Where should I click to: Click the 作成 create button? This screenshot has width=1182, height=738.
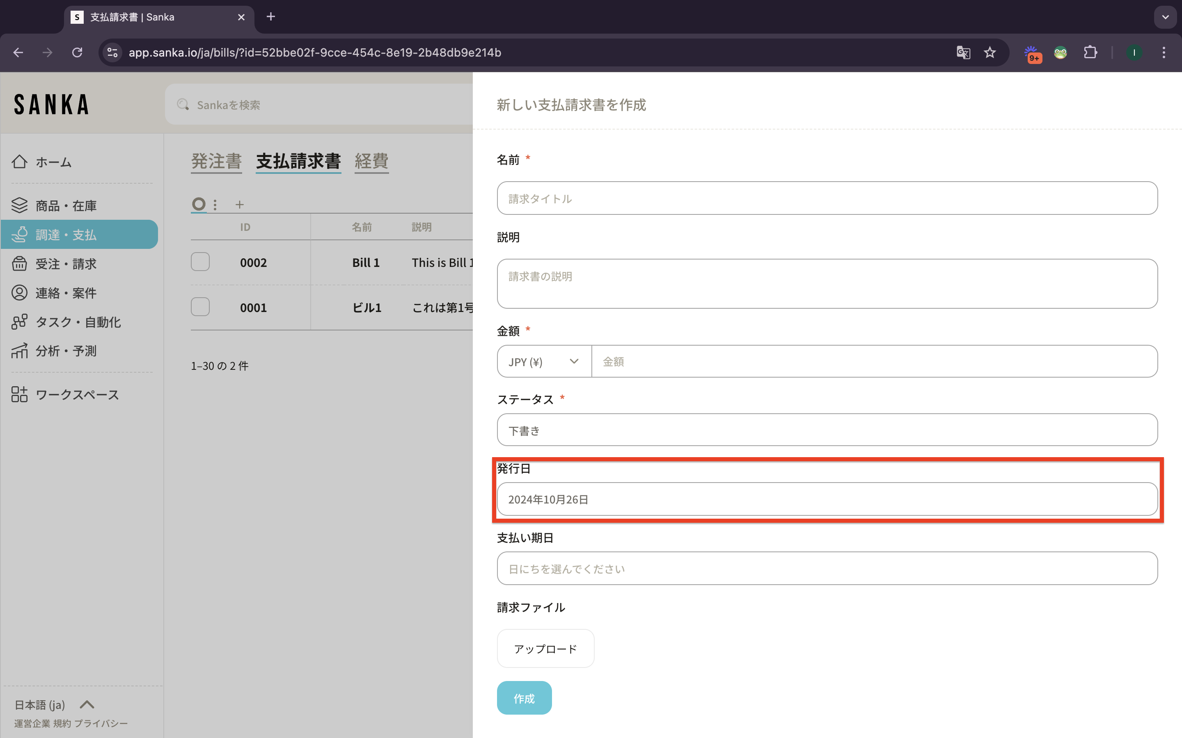[x=524, y=698]
